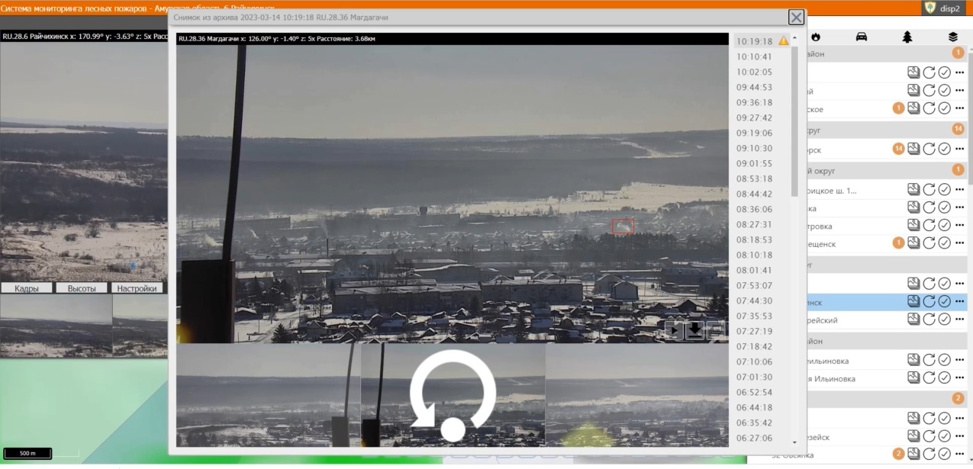Image resolution: width=973 pixels, height=469 pixels.
Task: Click the download snapshot arrow icon
Action: (694, 330)
